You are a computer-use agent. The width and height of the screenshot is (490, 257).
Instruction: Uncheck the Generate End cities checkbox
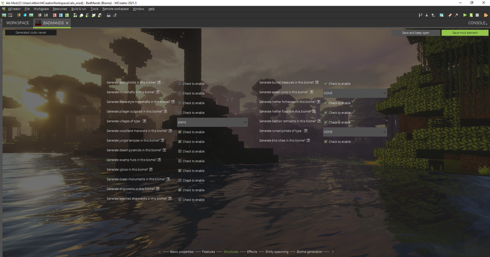coord(326,141)
